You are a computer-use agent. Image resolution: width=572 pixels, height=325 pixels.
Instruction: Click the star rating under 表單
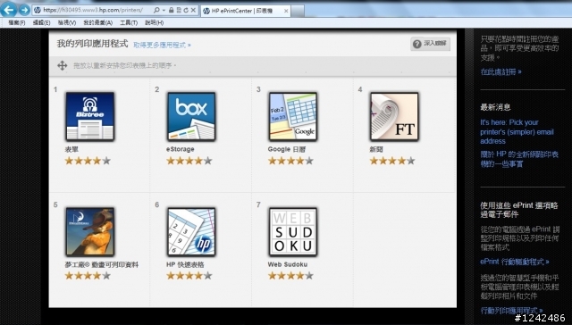click(88, 161)
